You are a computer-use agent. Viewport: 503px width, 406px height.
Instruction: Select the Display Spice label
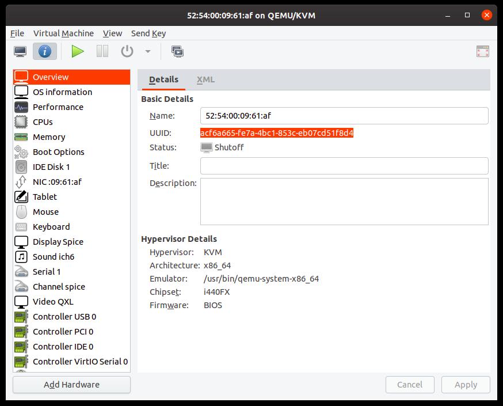click(58, 242)
